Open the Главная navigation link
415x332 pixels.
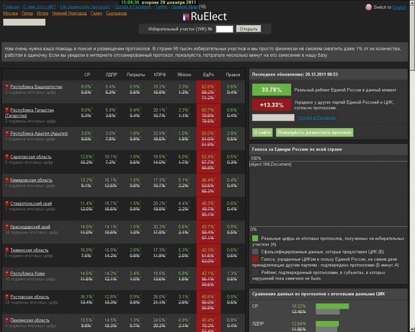click(11, 7)
